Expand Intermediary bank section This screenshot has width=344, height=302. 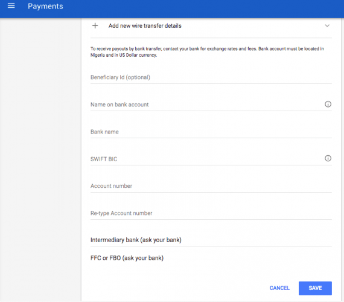tap(211, 240)
